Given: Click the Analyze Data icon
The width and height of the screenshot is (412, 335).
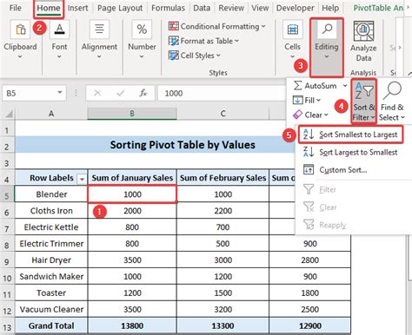Looking at the screenshot, I should click(x=363, y=31).
